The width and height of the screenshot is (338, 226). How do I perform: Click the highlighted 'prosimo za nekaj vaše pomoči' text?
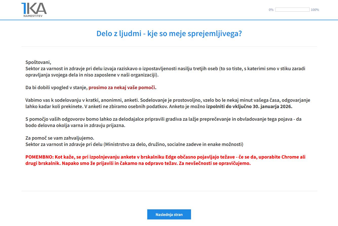tap(122, 88)
